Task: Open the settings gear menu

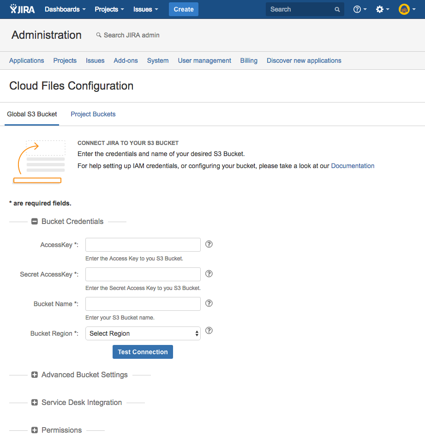Action: click(x=383, y=9)
